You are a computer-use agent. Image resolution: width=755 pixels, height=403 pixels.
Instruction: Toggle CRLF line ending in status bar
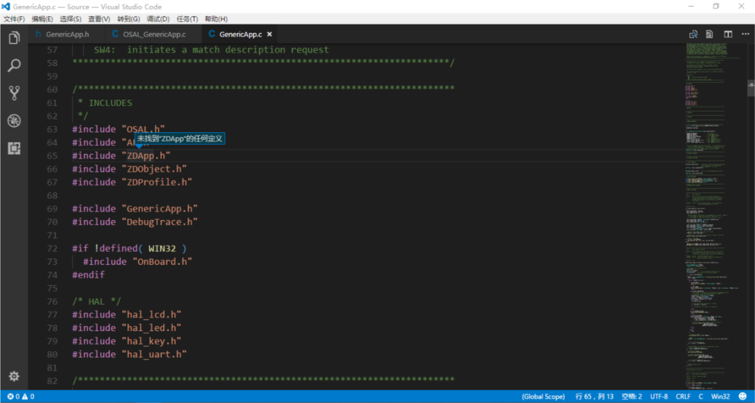[683, 396]
